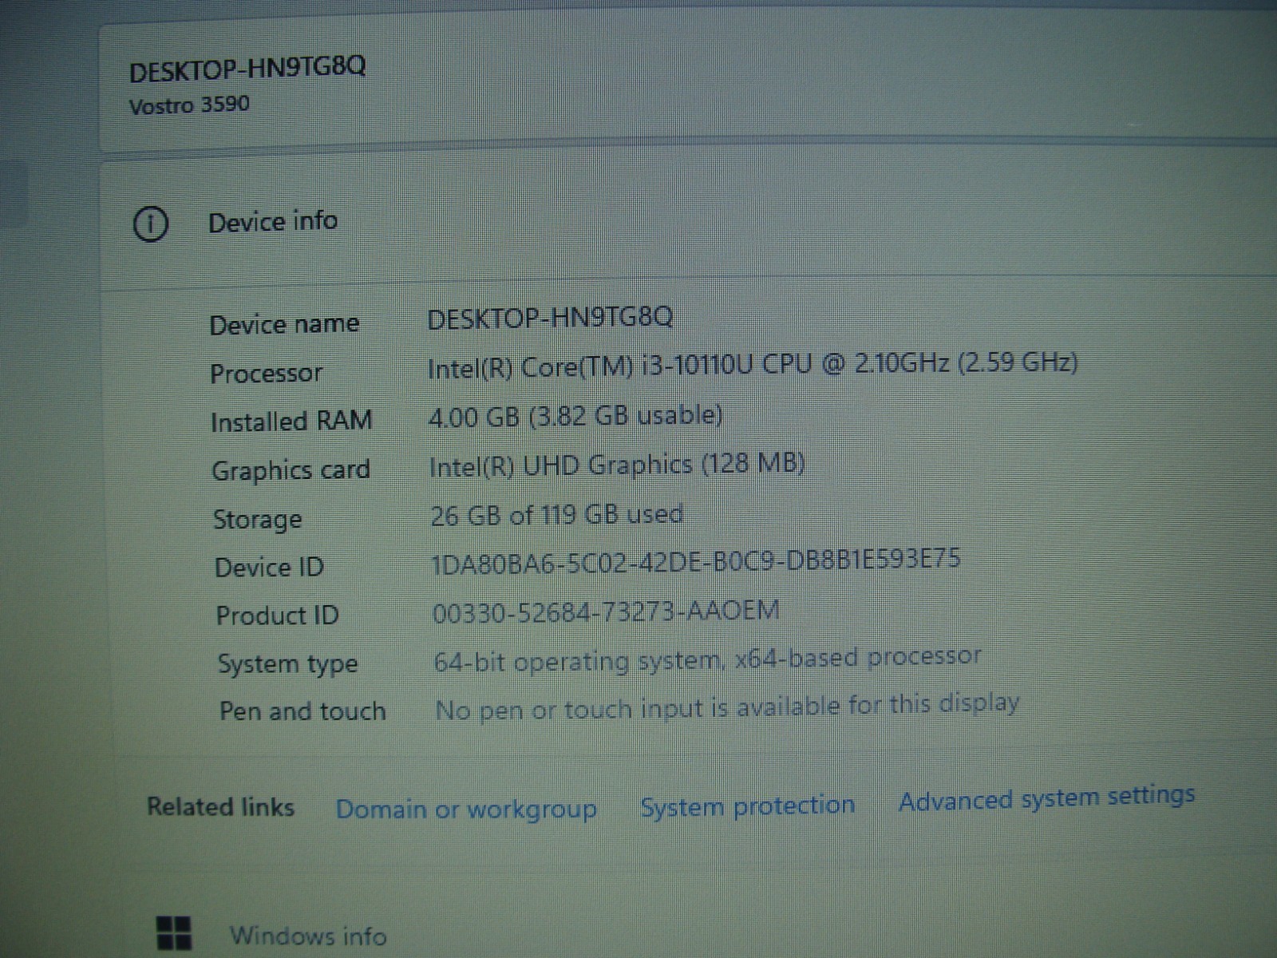Click the Device info circle icon

click(x=150, y=224)
